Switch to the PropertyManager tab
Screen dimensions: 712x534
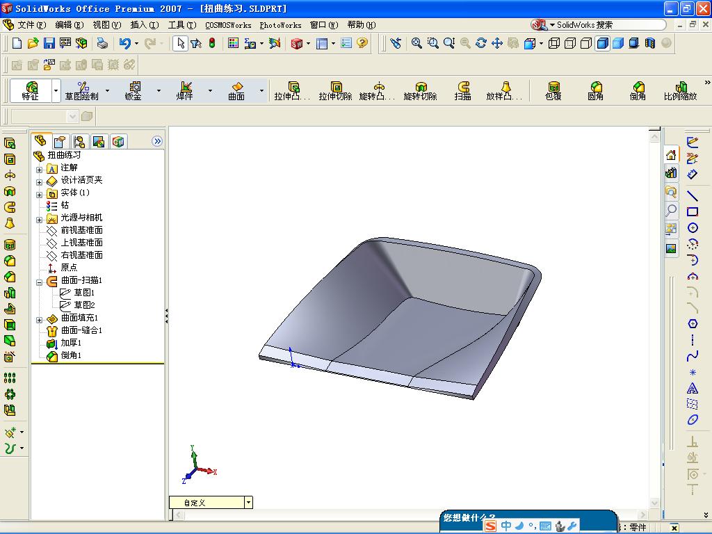coord(60,142)
